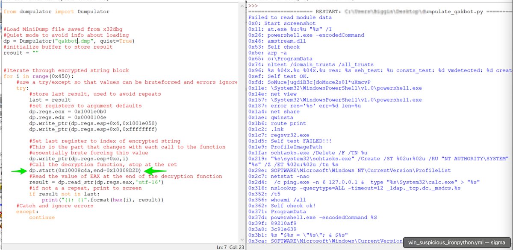Screen dimensions: 513x250
Task: Click the 'continue' statement line
Action: [42, 218]
